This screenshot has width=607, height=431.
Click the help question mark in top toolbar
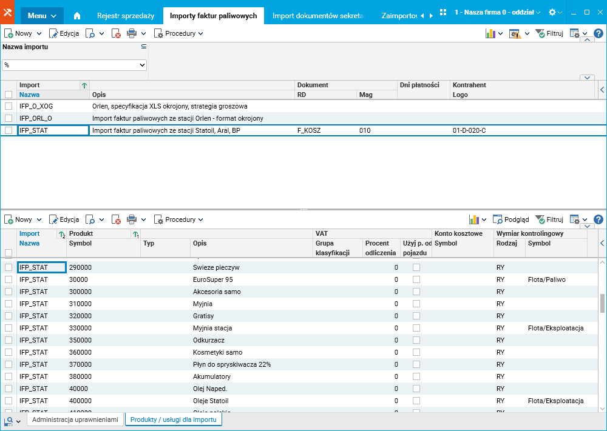tap(598, 34)
